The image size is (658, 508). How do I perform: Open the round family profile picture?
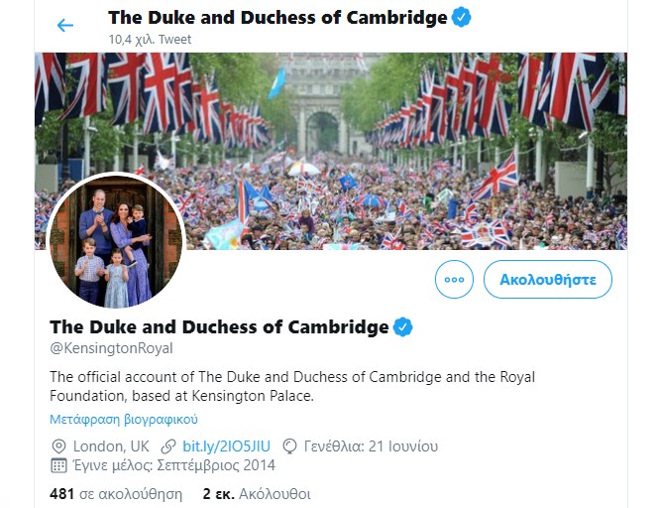(116, 241)
